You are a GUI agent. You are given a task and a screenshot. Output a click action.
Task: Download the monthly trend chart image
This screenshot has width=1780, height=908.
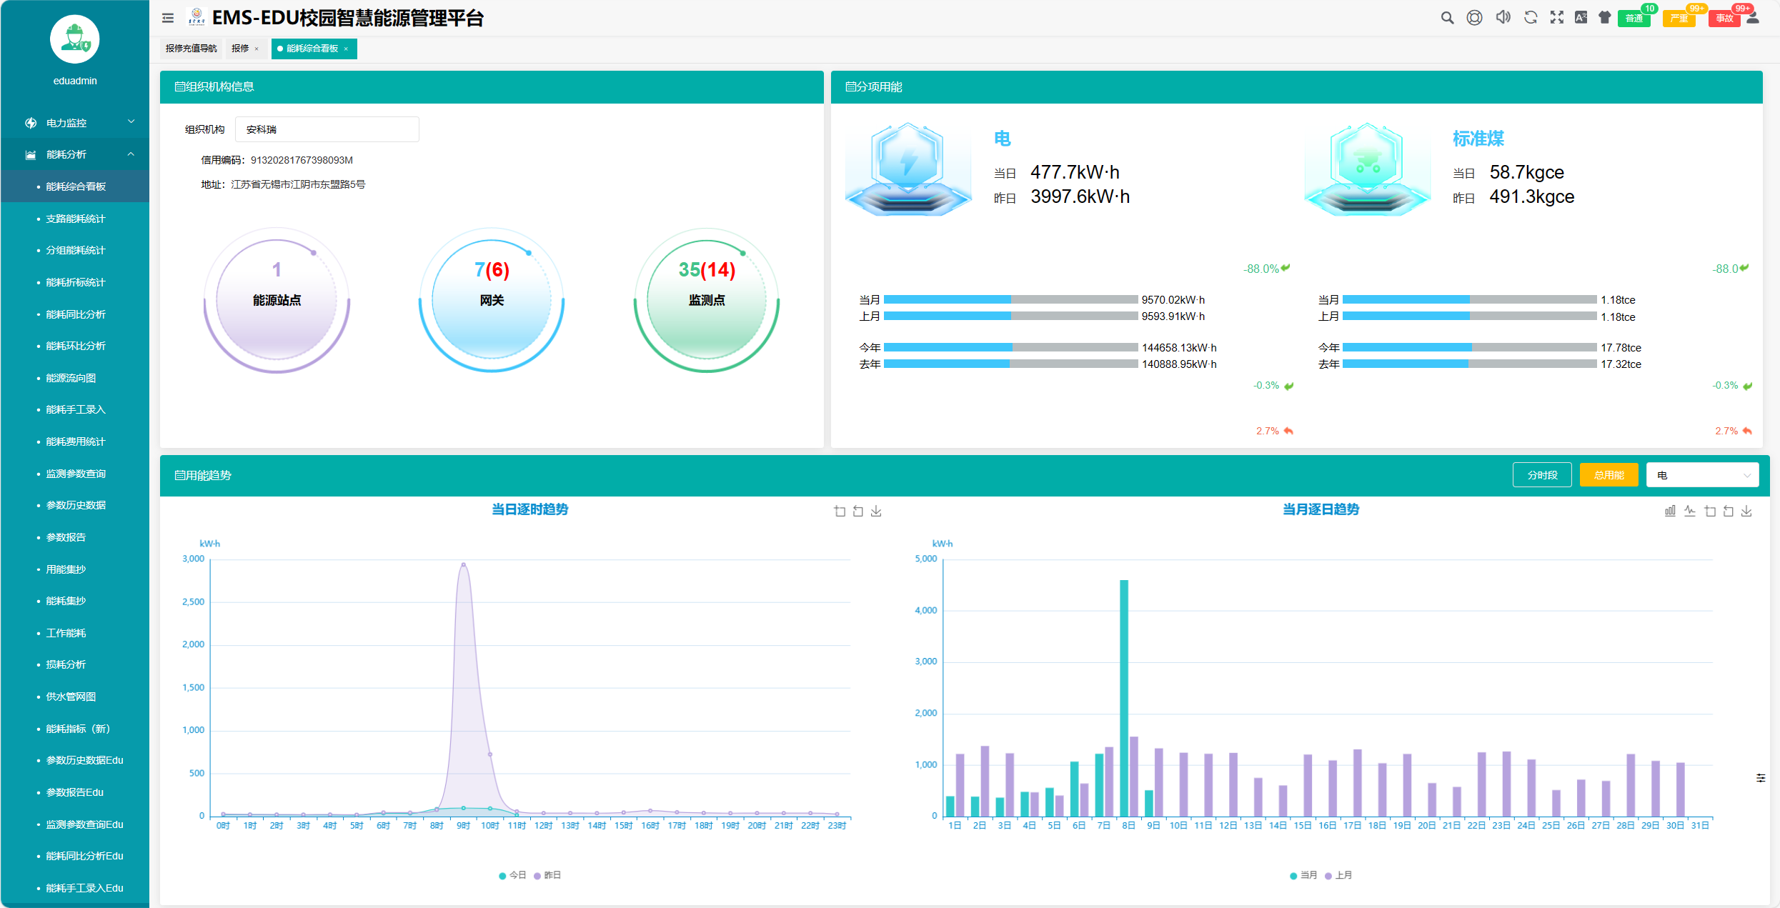tap(1746, 511)
